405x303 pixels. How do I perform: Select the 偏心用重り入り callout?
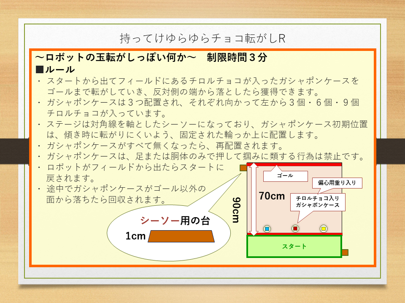337,183
